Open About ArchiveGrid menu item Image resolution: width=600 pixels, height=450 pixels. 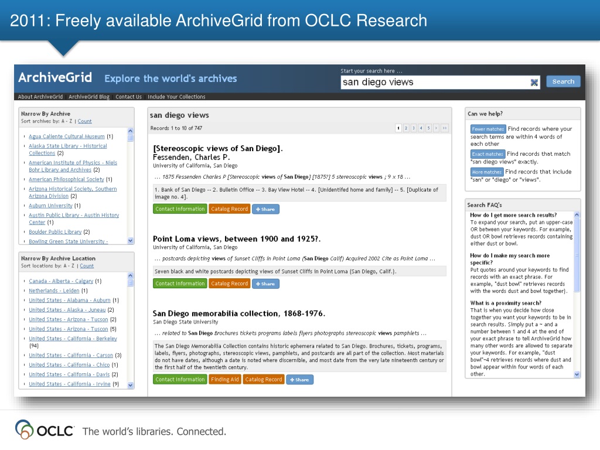click(x=40, y=97)
